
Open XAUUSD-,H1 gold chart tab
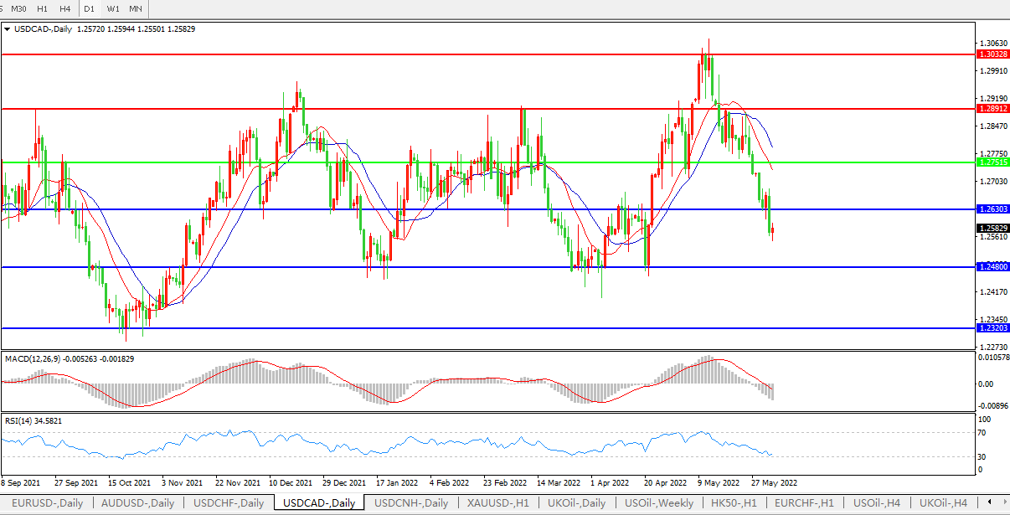497,503
